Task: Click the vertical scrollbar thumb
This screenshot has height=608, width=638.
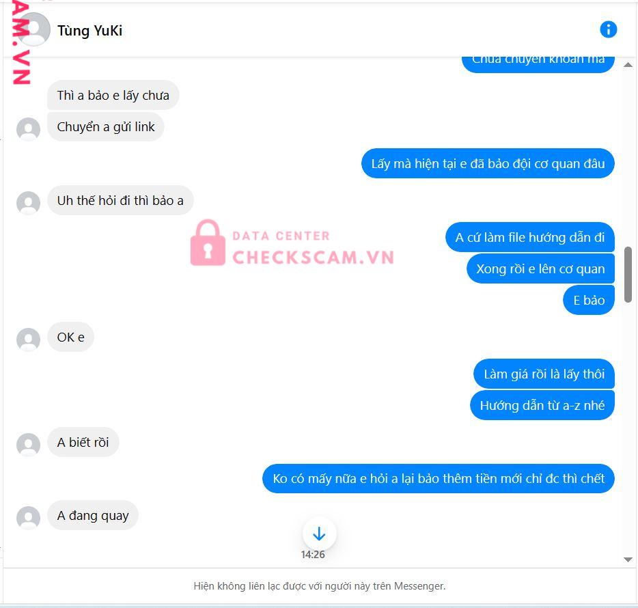Action: point(628,275)
